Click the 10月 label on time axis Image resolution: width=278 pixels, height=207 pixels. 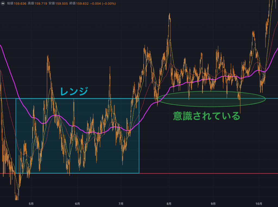259,203
